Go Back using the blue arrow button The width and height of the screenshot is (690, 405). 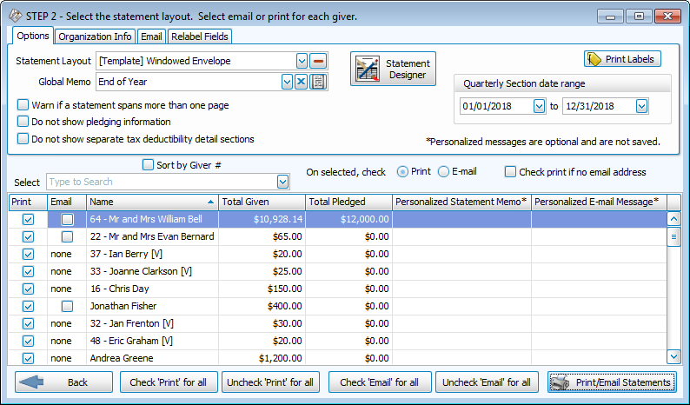click(63, 382)
